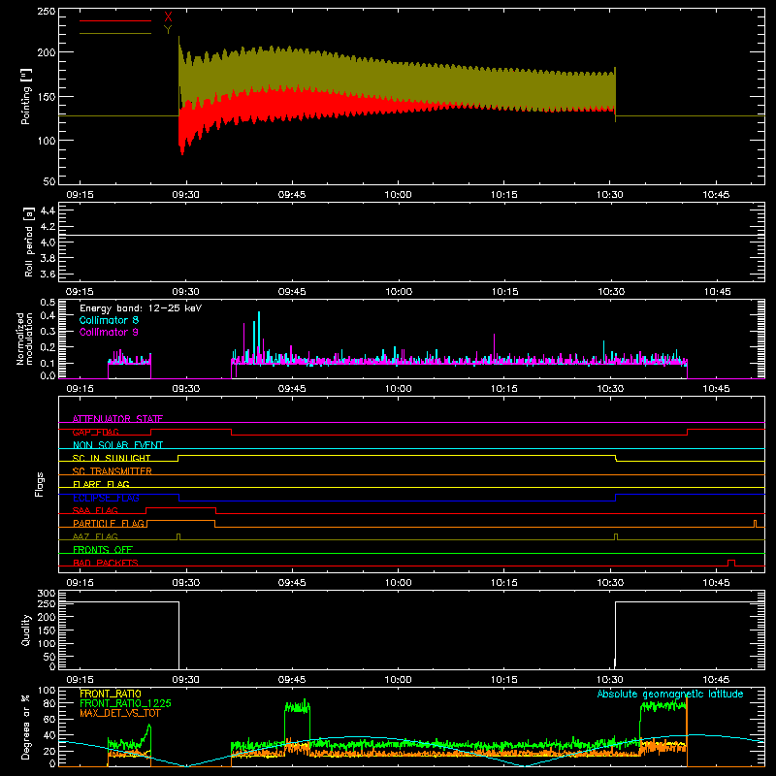This screenshot has width=776, height=776.
Task: Select the green FRONTS_OFF label
Action: tap(103, 549)
